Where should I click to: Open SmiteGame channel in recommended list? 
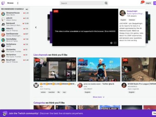pos(15,45)
